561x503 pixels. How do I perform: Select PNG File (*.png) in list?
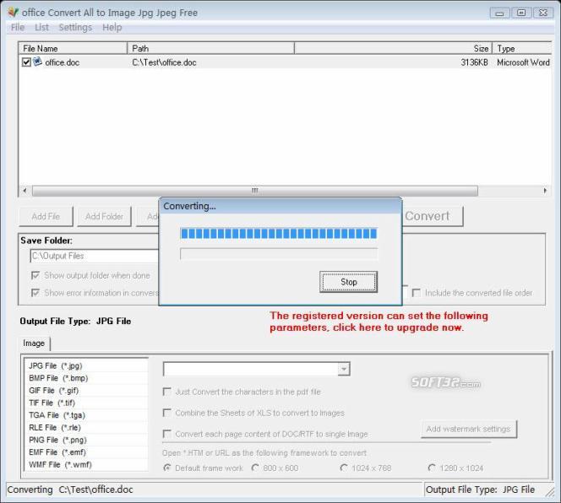tap(57, 440)
